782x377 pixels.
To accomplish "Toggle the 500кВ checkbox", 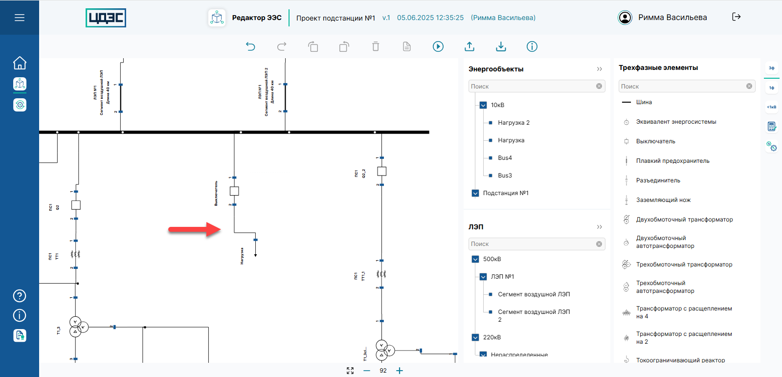I will point(475,259).
